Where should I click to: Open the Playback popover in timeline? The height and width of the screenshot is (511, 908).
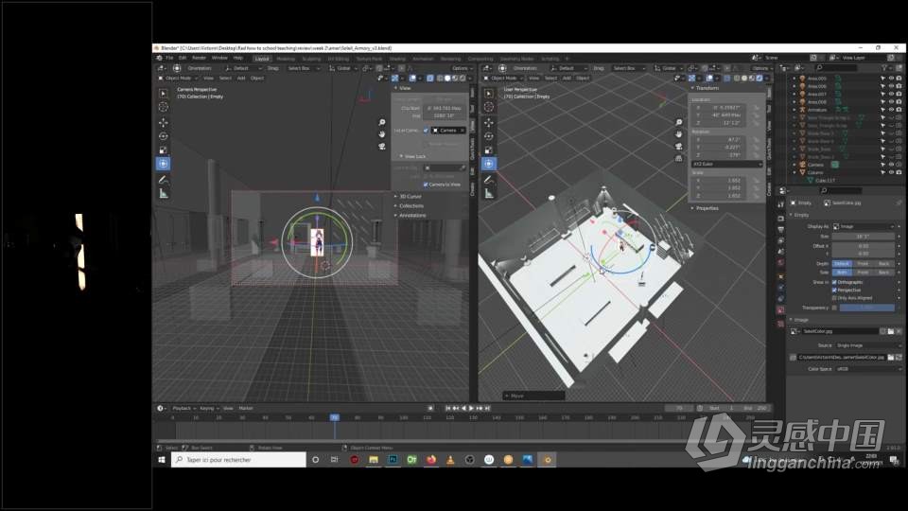(x=184, y=408)
